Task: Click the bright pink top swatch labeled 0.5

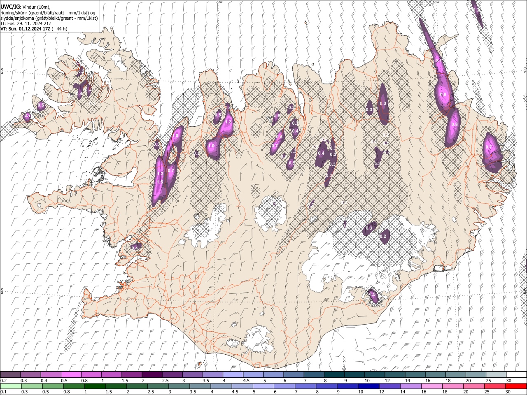Action: coord(71,375)
